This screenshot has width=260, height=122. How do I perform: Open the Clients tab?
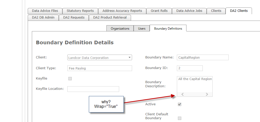pyautogui.click(x=216, y=11)
